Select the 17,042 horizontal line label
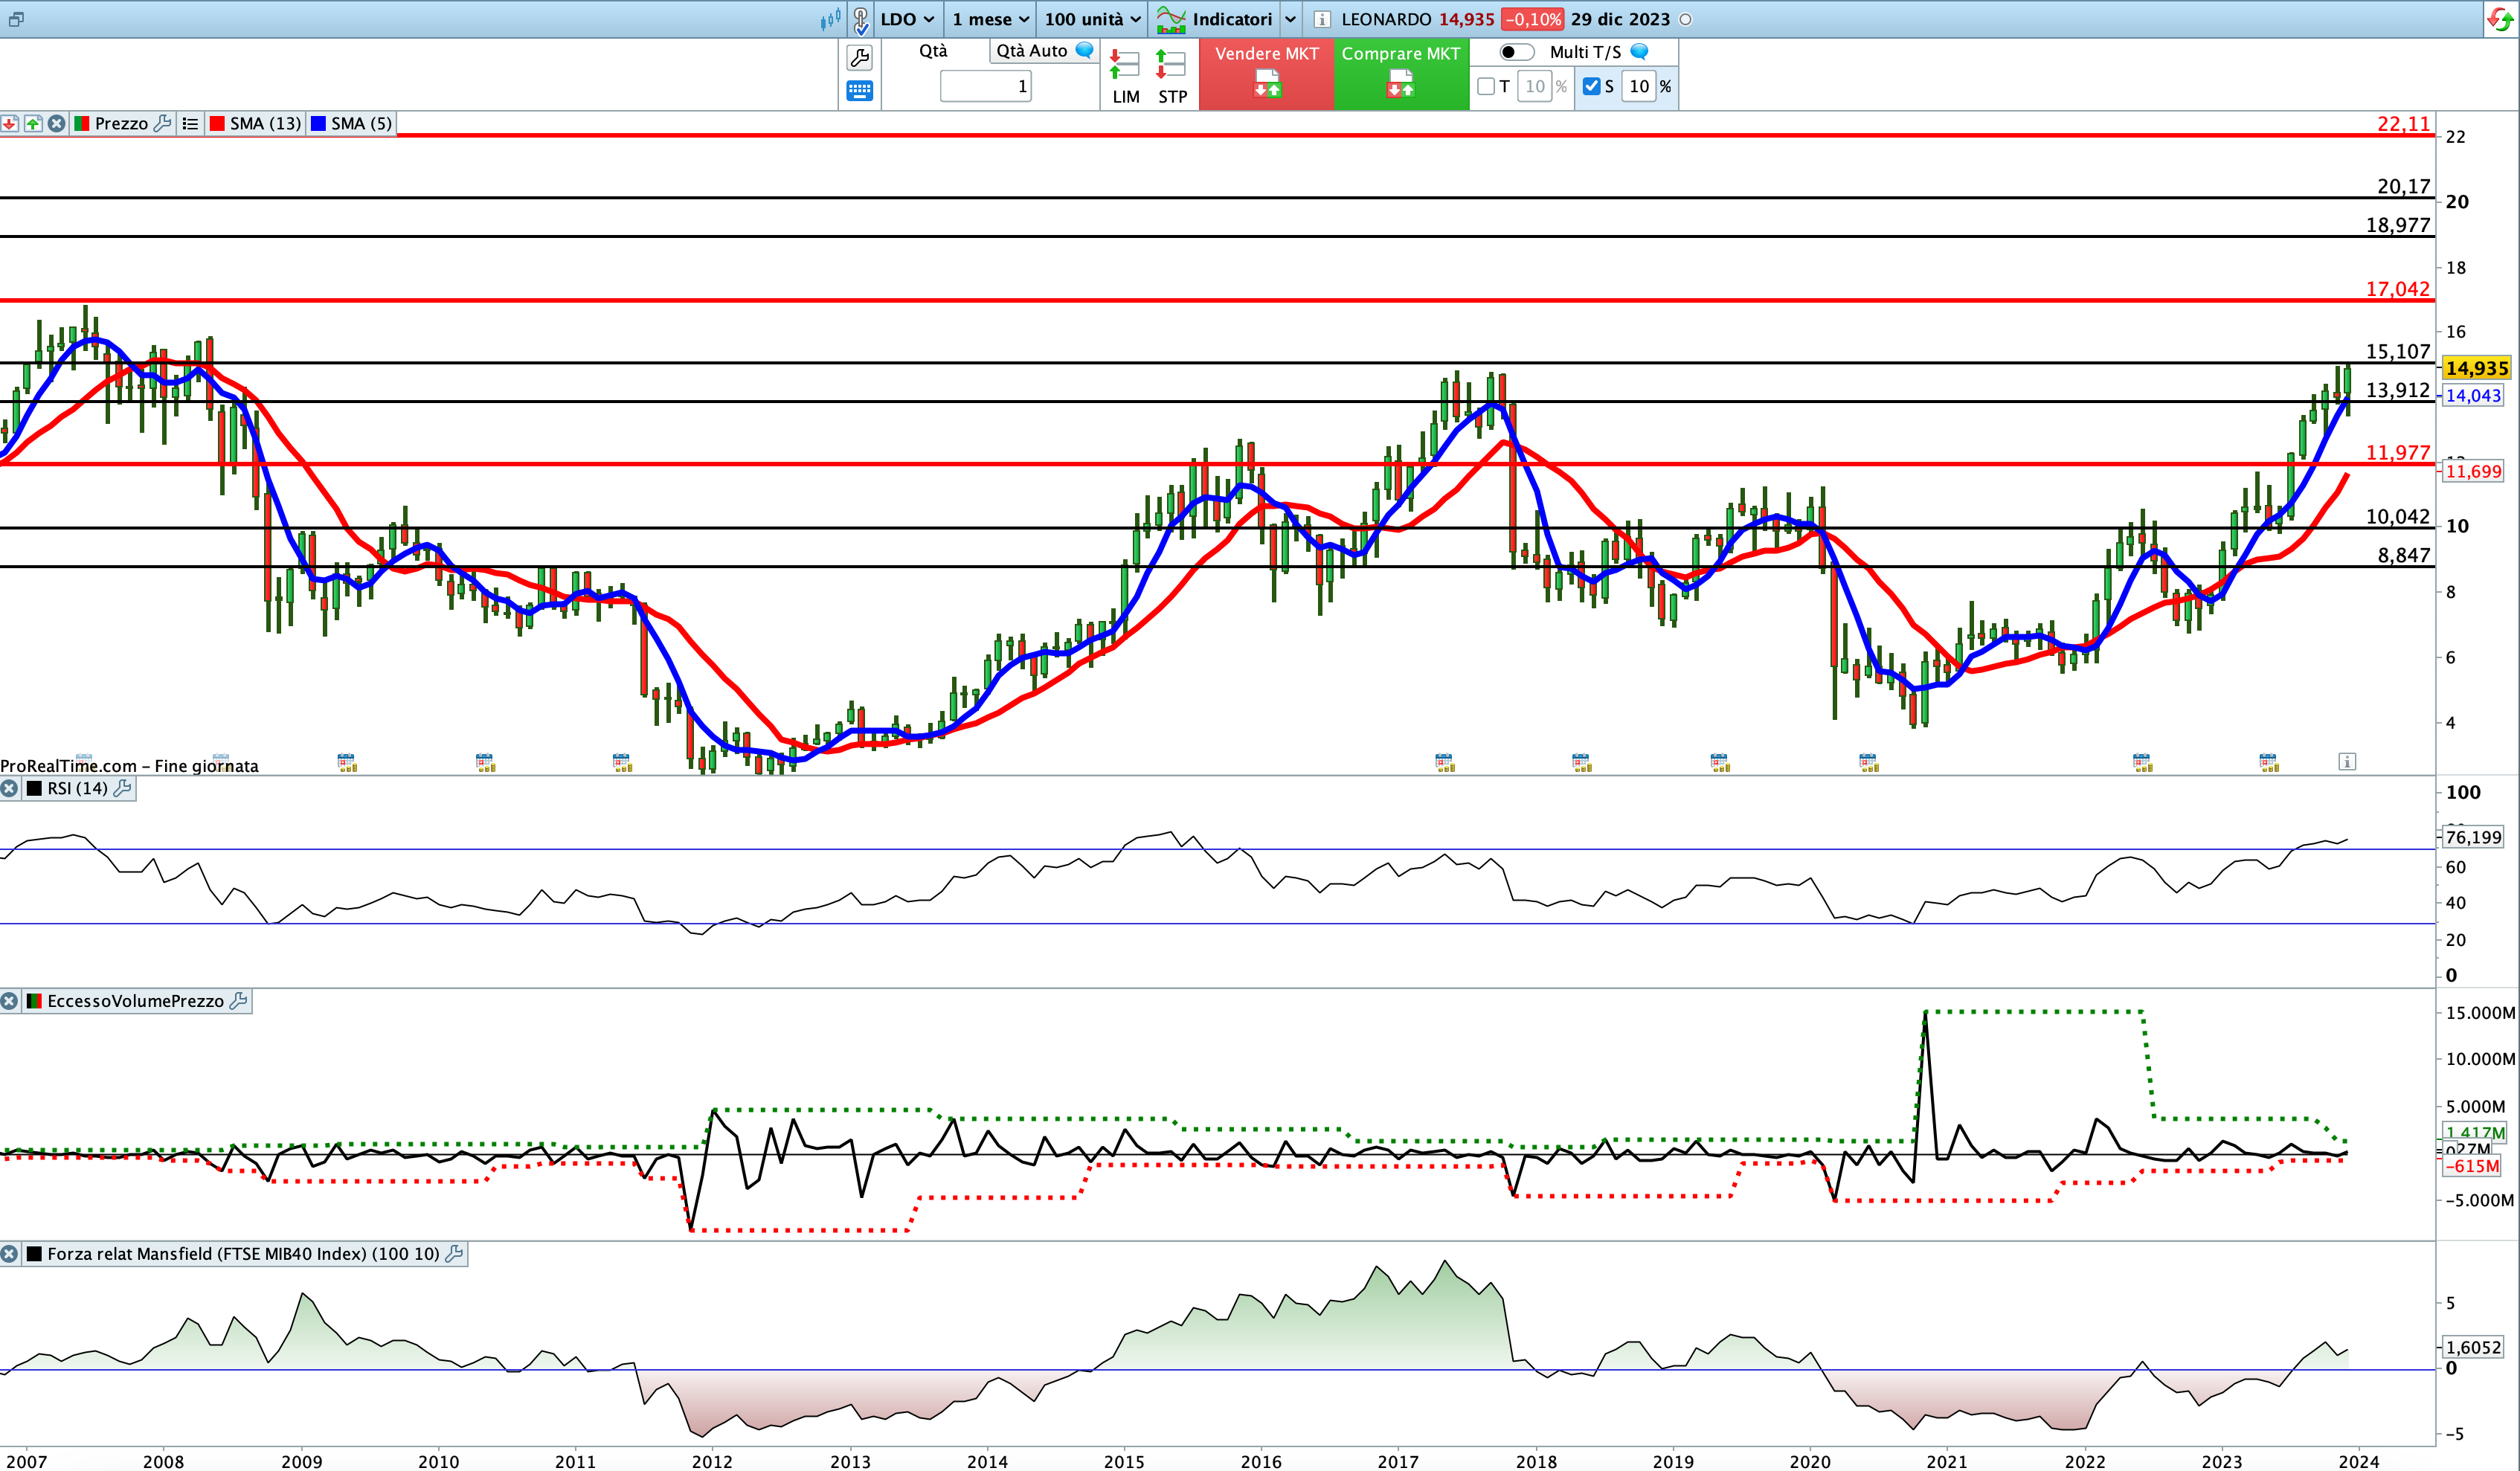Image resolution: width=2520 pixels, height=1471 pixels. coord(2397,289)
